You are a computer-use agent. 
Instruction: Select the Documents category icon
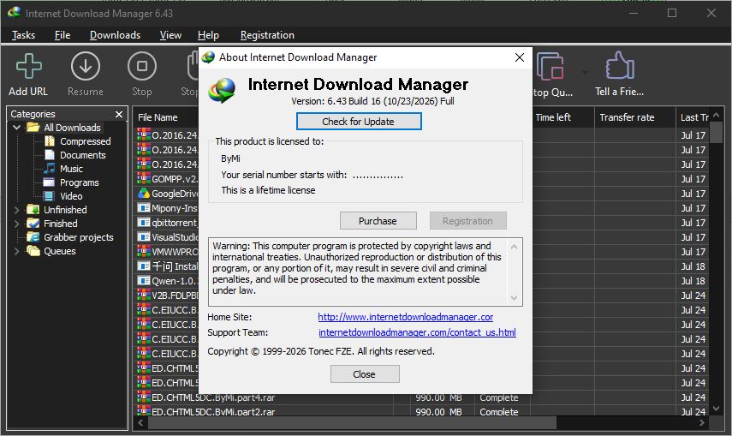click(50, 155)
